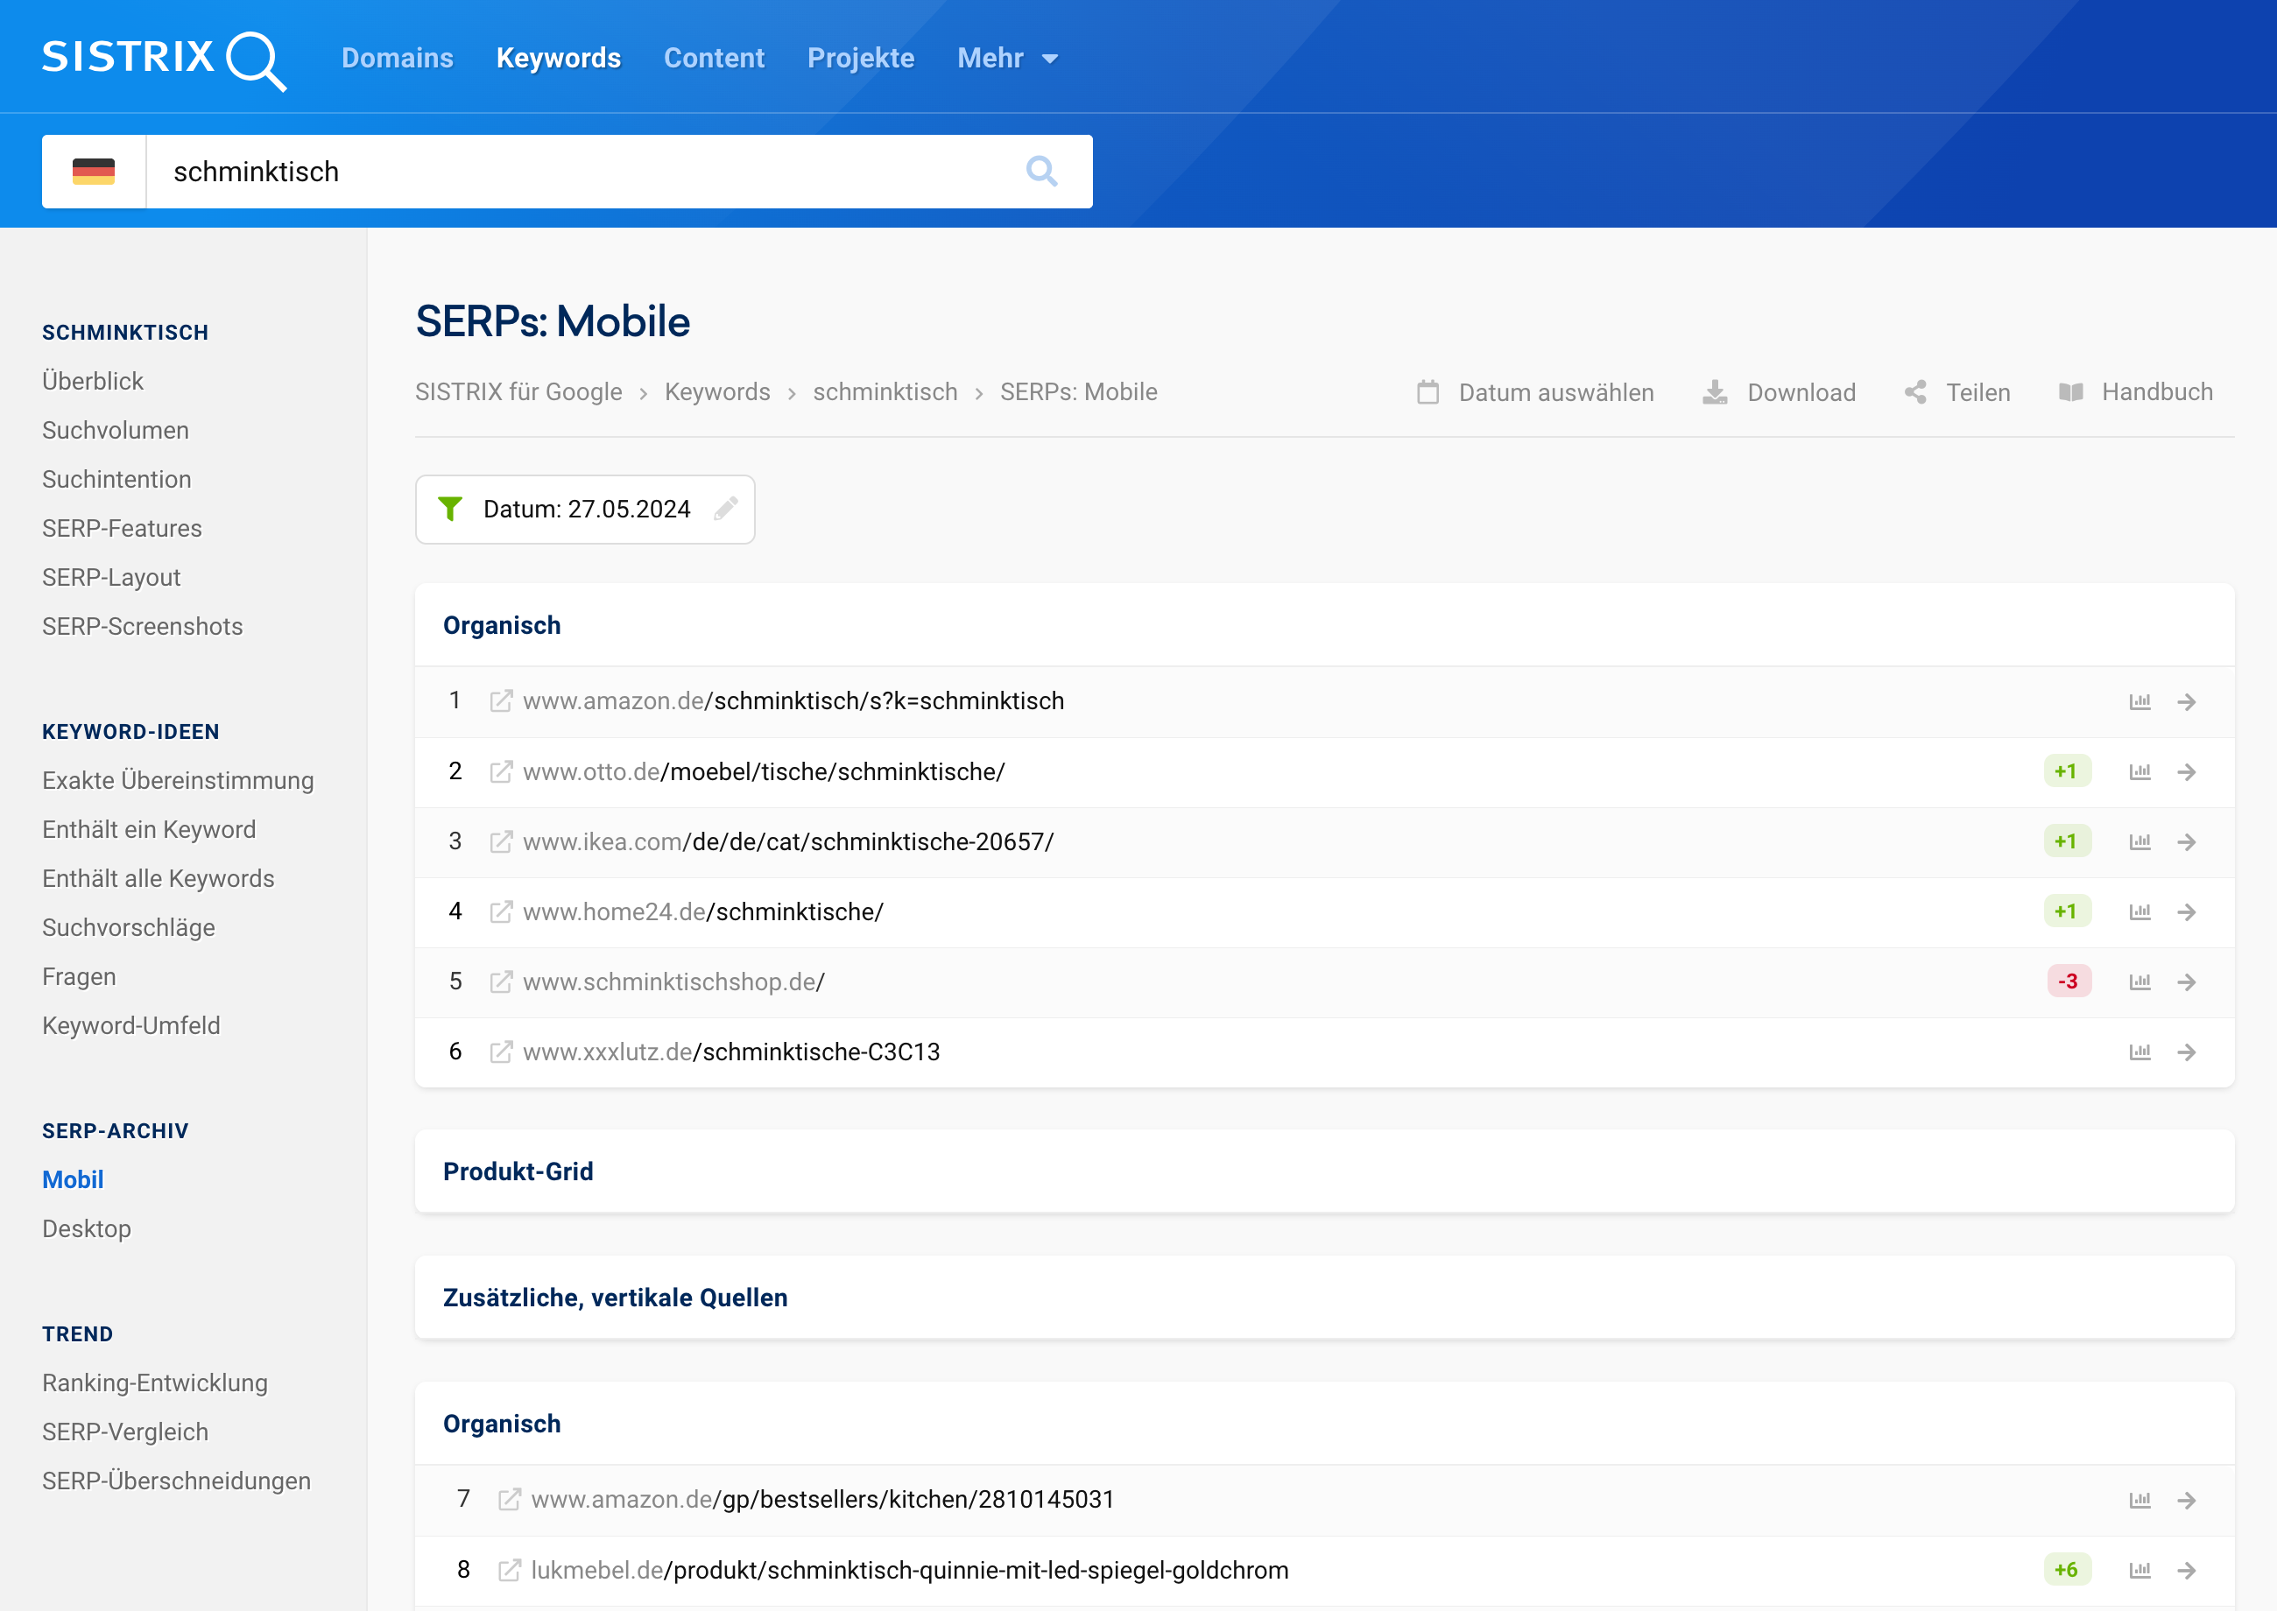
Task: Expand the Zusätzliche, vertikale Quellen section
Action: [616, 1296]
